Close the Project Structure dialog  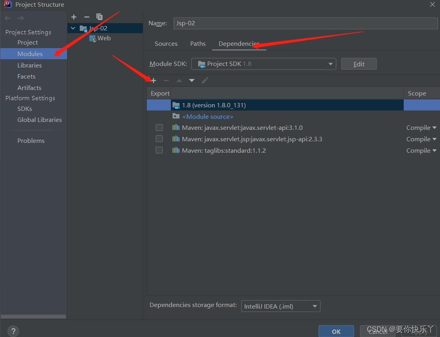click(433, 4)
